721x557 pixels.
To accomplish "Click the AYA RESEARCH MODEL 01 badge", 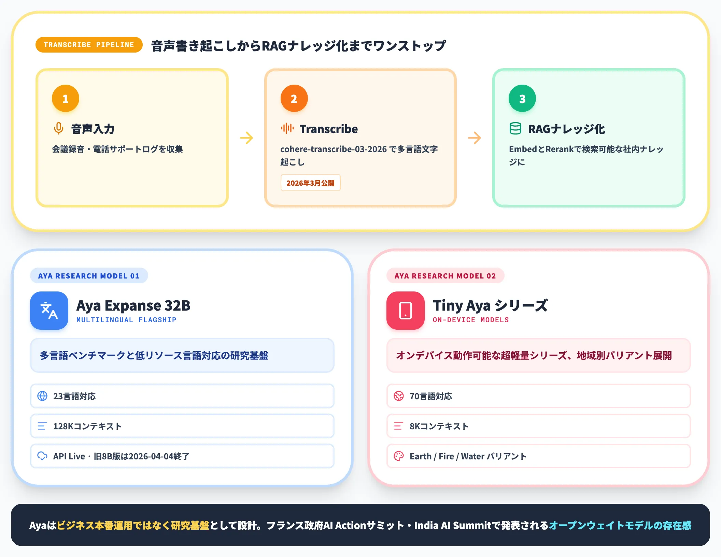I will tap(89, 276).
